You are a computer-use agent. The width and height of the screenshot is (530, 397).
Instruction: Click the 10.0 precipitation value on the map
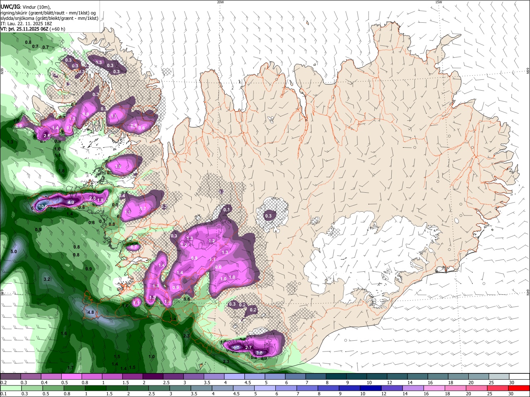click(43, 206)
